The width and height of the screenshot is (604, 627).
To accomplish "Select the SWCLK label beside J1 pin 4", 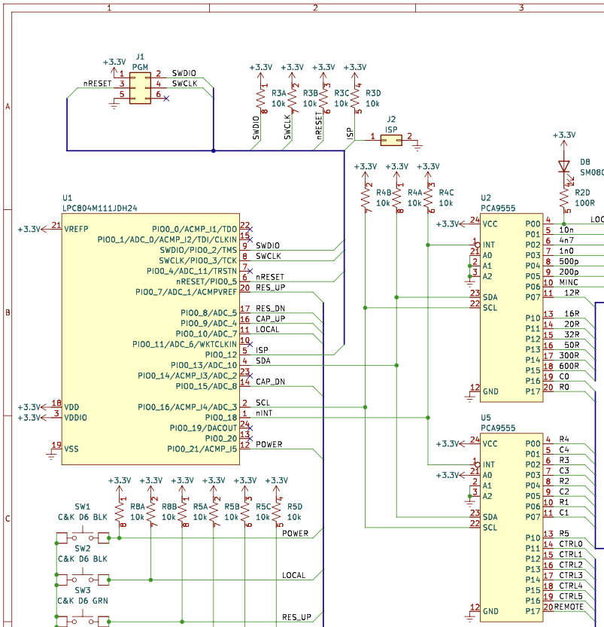I will point(184,84).
